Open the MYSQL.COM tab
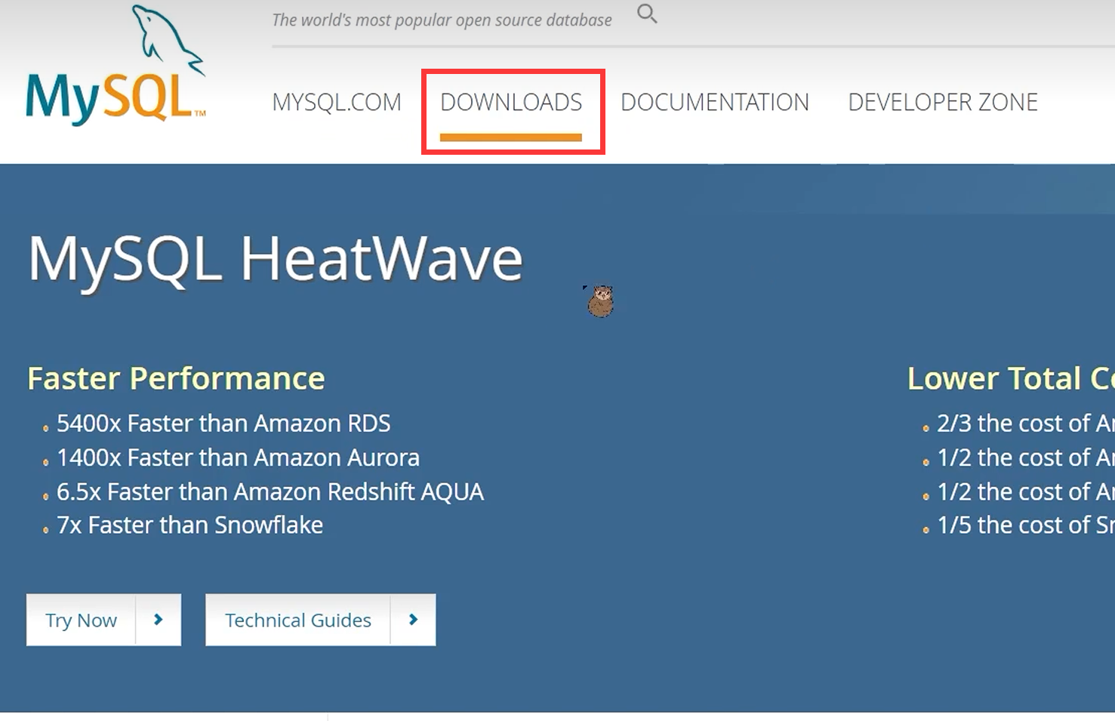Image resolution: width=1115 pixels, height=721 pixels. pos(337,102)
